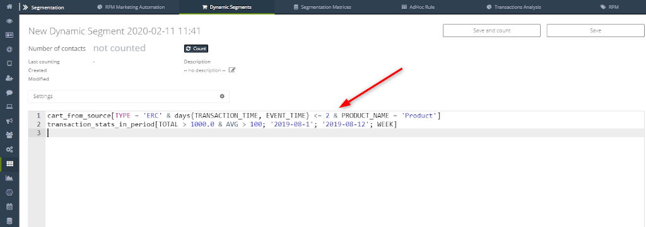Open the database stack sidebar icon

tap(9, 221)
